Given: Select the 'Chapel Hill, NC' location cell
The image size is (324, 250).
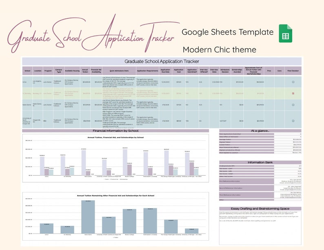Looking at the screenshot, I should coord(38,121).
